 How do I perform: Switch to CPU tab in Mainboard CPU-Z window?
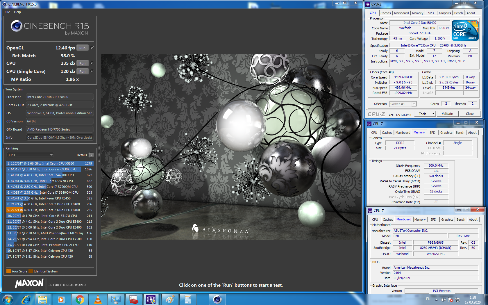click(x=375, y=220)
